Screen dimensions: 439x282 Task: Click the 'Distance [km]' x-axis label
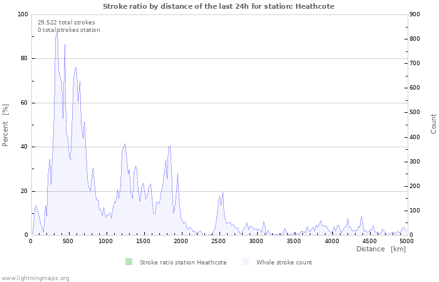click(381, 249)
